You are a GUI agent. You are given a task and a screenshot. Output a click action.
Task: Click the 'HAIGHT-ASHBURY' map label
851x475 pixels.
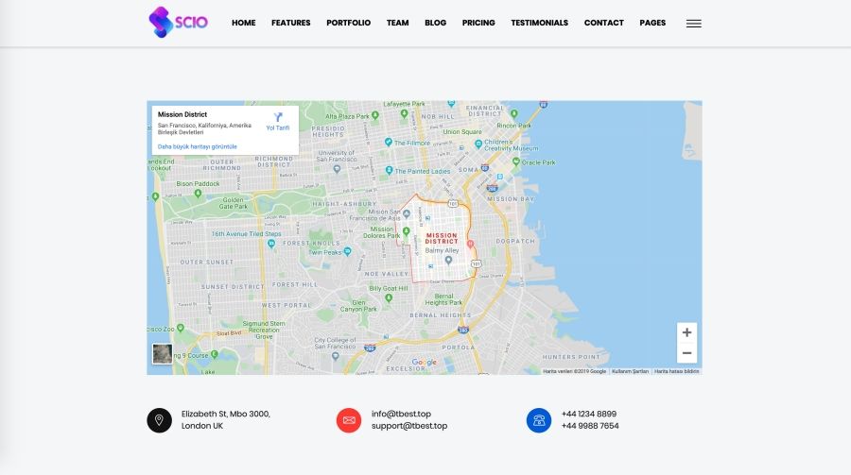point(344,204)
